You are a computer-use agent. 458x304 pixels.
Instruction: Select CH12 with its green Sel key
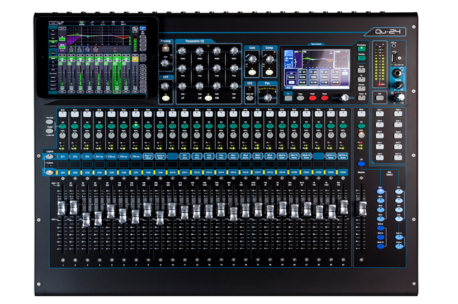tap(197, 126)
